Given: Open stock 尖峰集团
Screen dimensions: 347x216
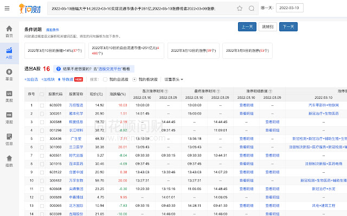Looking at the screenshot, I should coord(76,189).
